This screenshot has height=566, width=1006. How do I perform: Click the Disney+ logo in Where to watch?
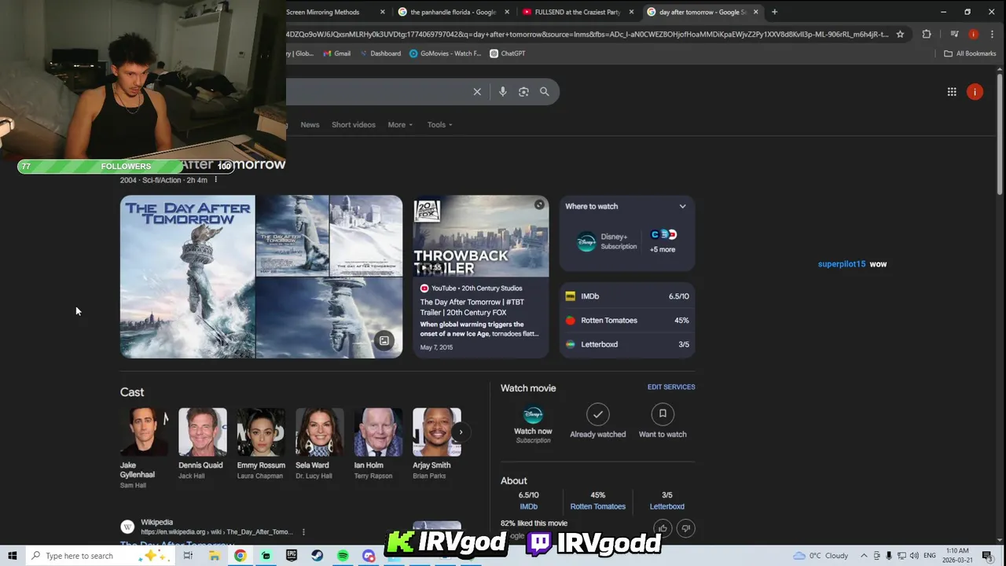[x=586, y=242]
